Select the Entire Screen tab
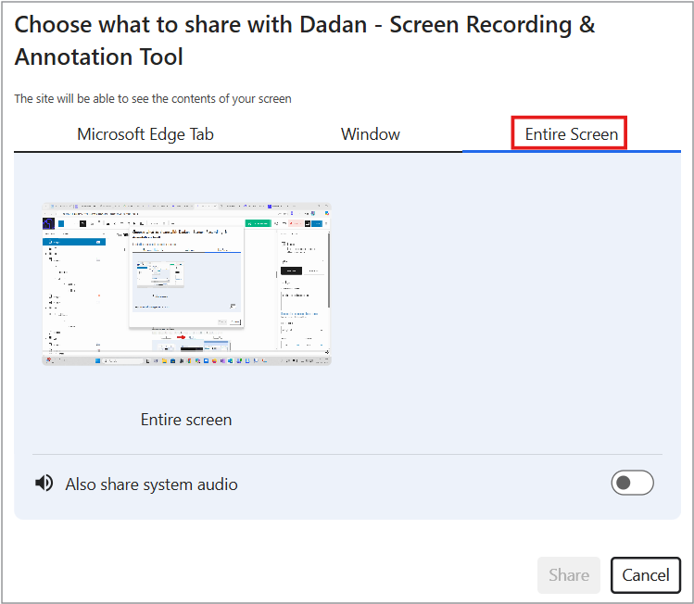The width and height of the screenshot is (694, 604). pos(571,134)
